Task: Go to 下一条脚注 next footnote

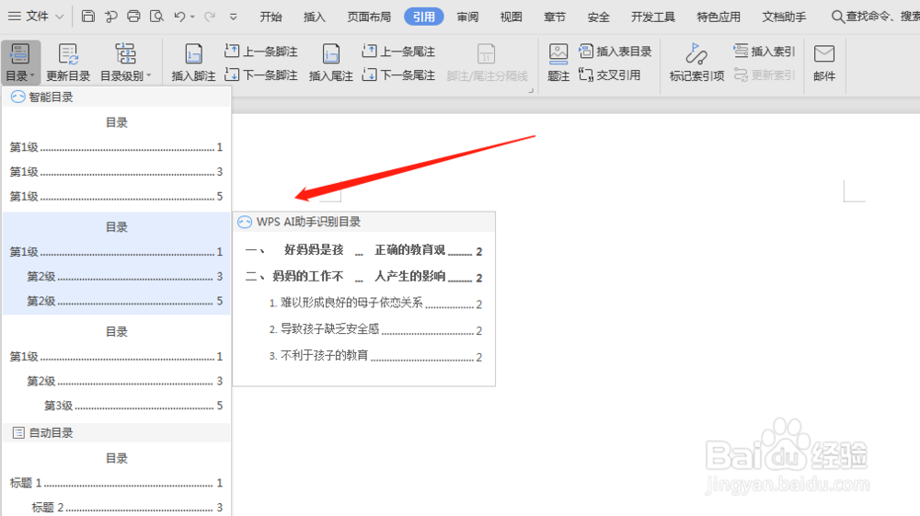Action: (261, 75)
